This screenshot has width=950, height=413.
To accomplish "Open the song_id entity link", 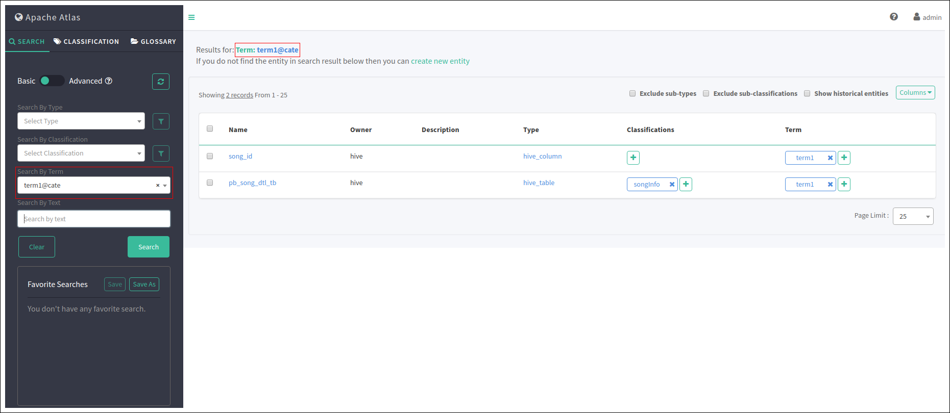I will [x=240, y=157].
